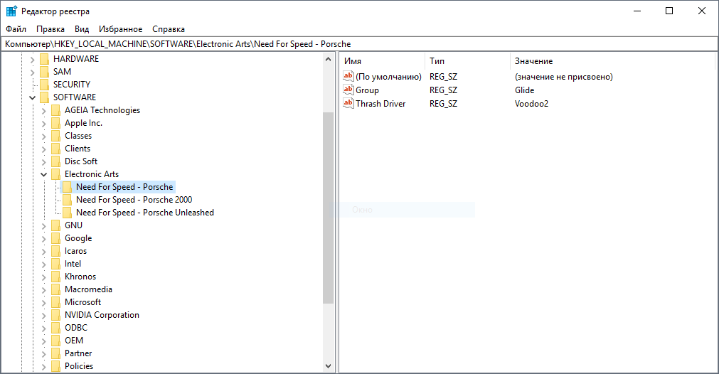Click the AGEIA Technologies folder icon
The height and width of the screenshot is (374, 719).
(x=56, y=110)
